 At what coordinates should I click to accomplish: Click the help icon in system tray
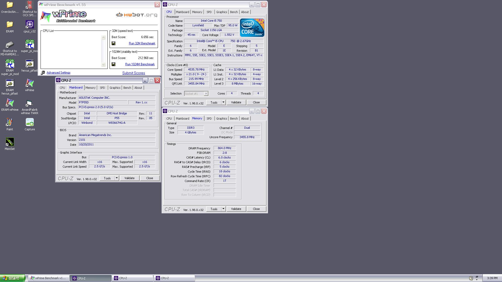pos(471,278)
